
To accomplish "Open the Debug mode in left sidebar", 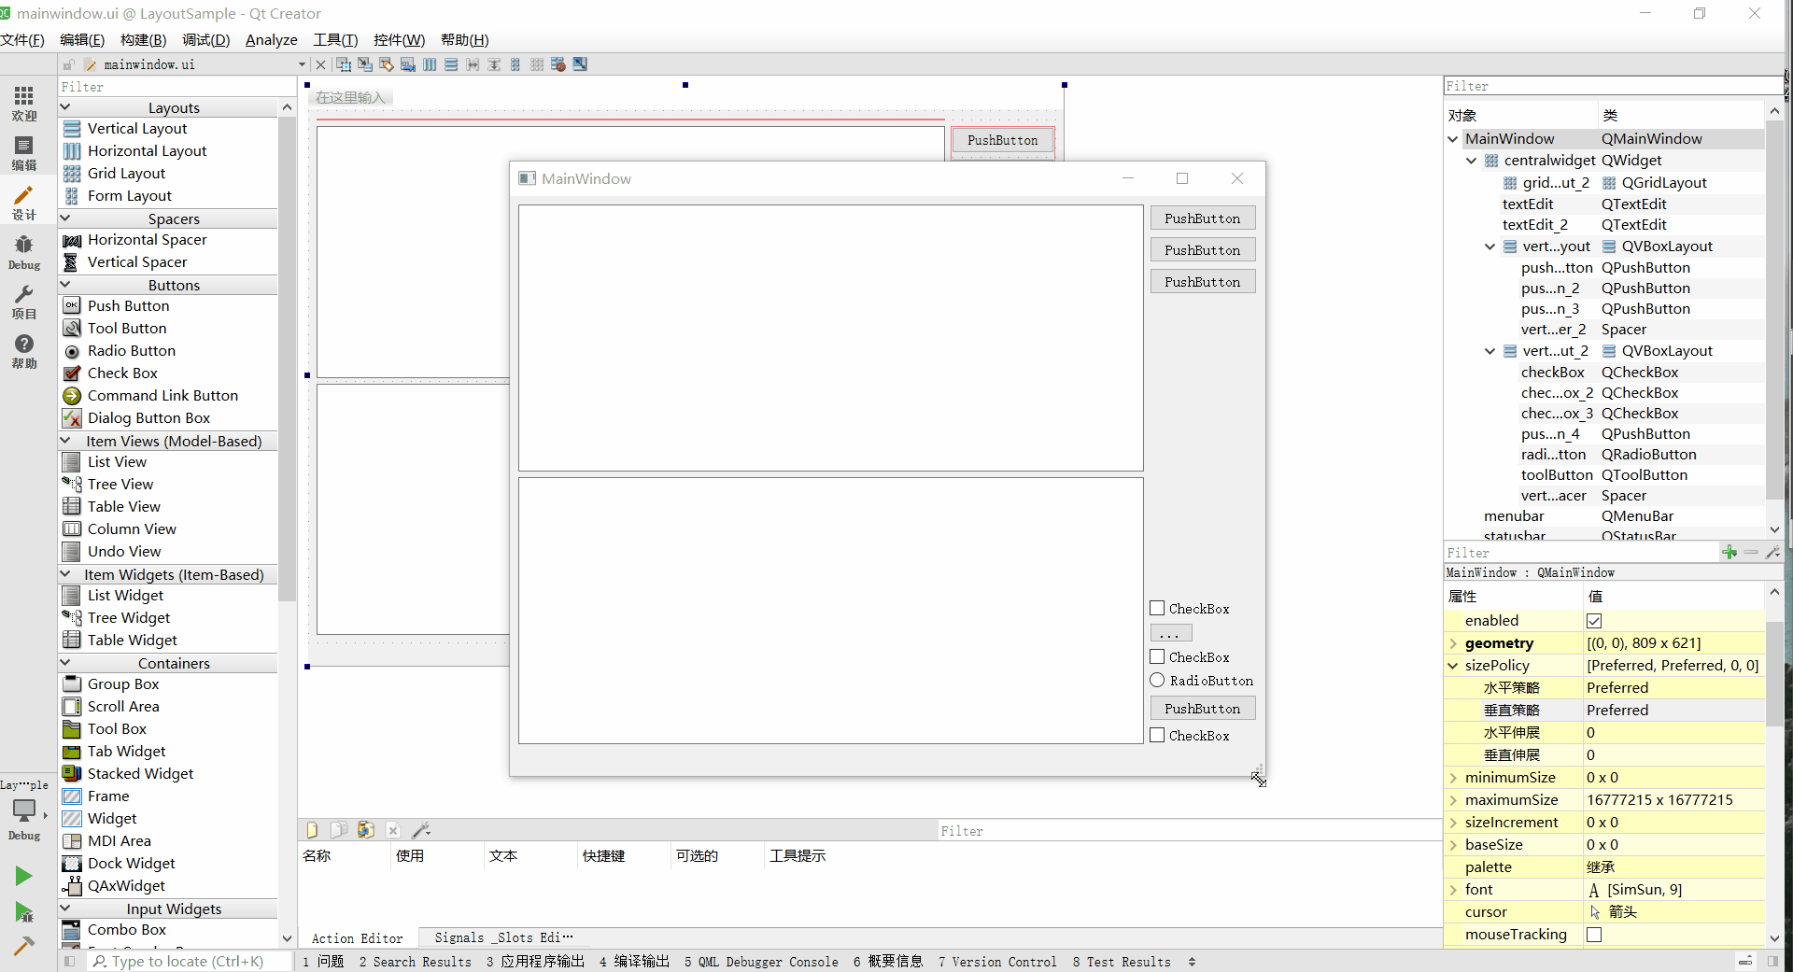I will pyautogui.click(x=24, y=252).
